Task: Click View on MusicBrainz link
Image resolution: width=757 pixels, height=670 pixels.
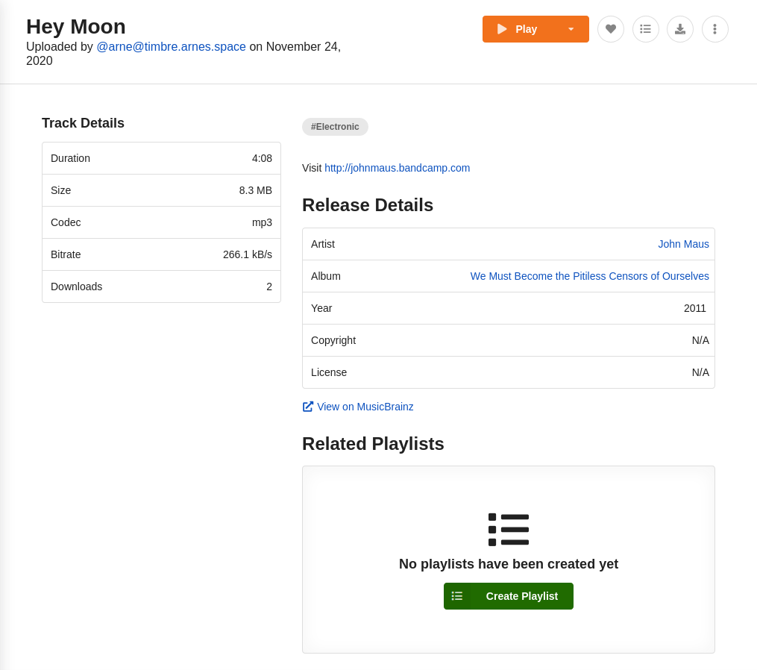Action: tap(365, 407)
